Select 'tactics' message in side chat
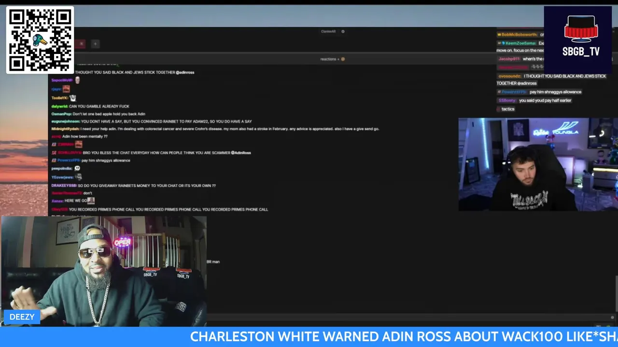Screen dimensions: 618x347 (x=508, y=109)
